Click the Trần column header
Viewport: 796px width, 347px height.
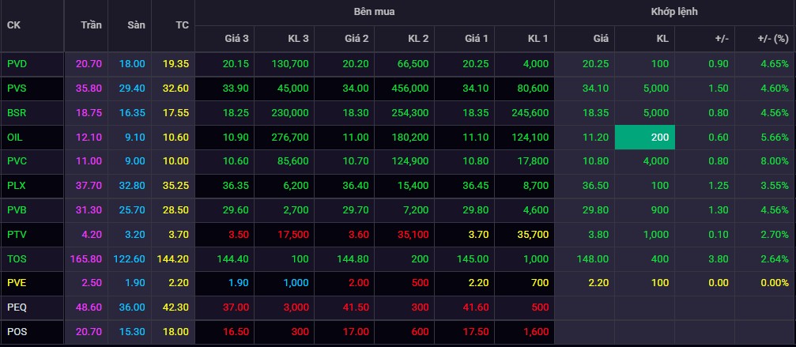(92, 25)
